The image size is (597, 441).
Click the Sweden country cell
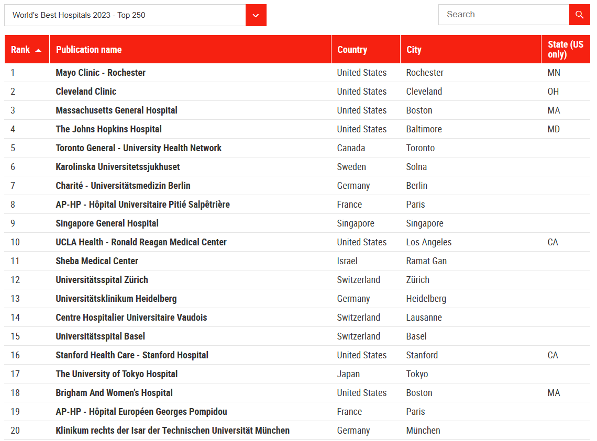click(x=351, y=167)
